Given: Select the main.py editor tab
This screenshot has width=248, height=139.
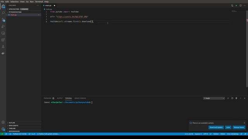Looking at the screenshot, I should [49, 5].
